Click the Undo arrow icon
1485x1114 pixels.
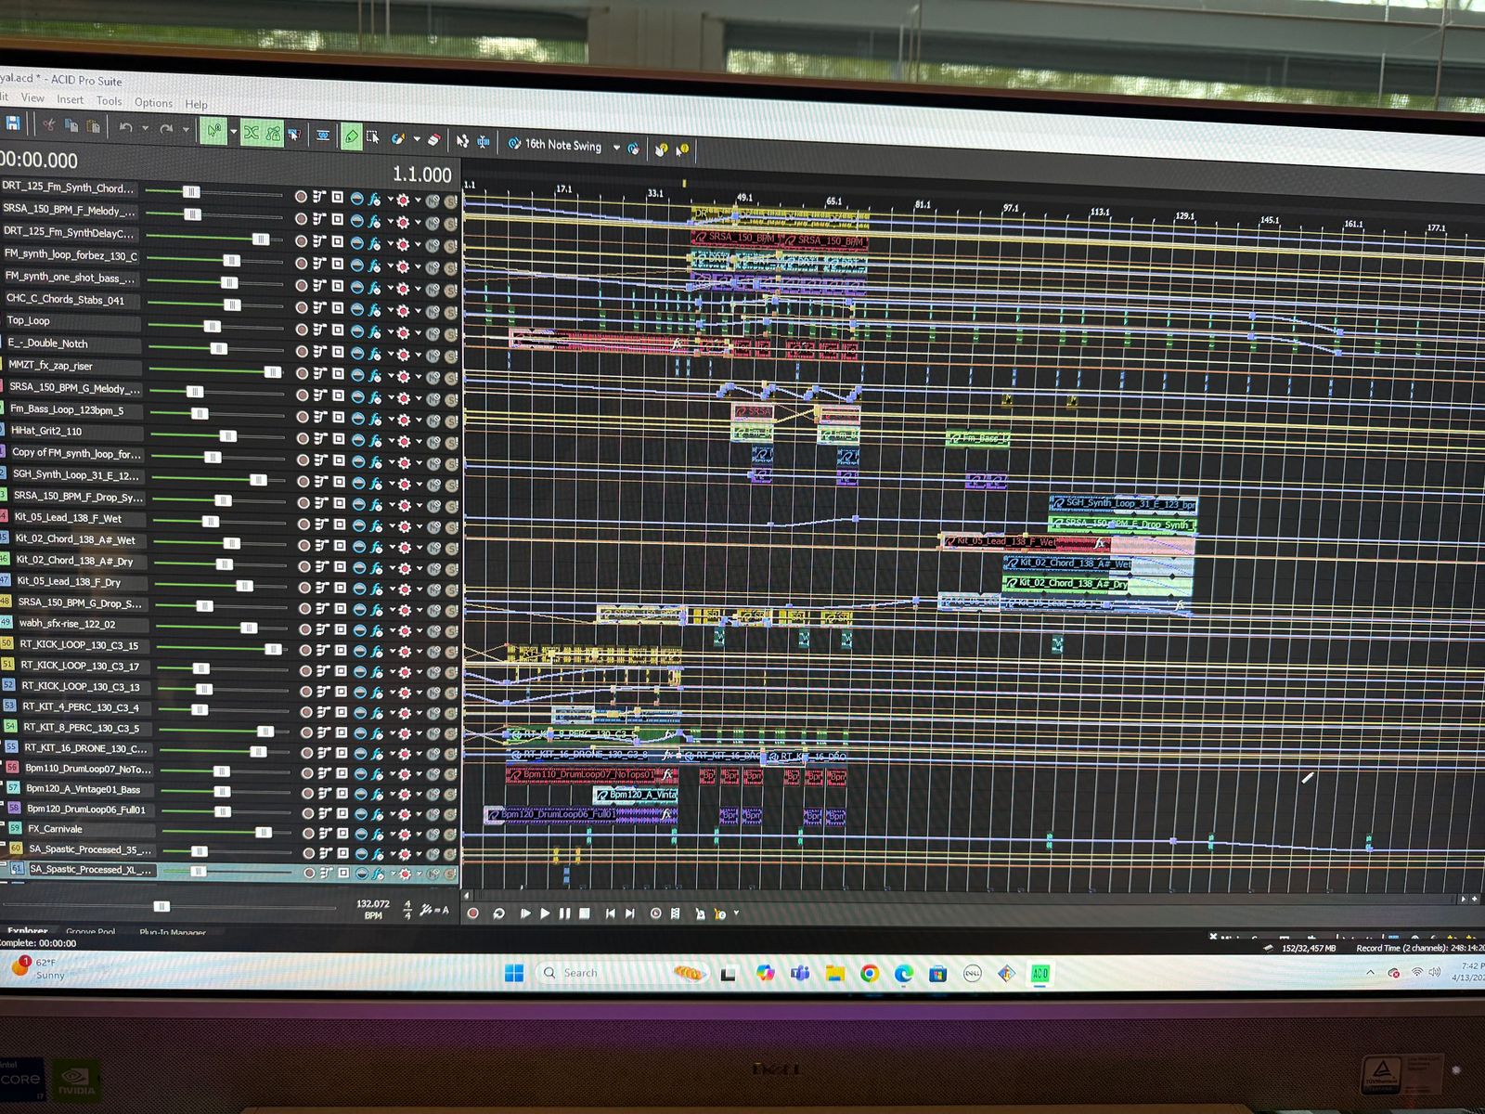click(x=126, y=127)
